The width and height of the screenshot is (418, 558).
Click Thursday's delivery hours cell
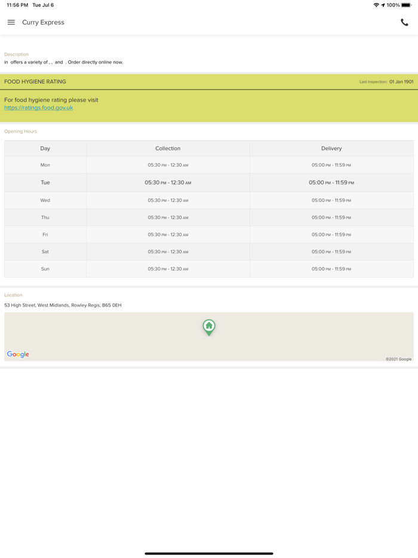331,217
